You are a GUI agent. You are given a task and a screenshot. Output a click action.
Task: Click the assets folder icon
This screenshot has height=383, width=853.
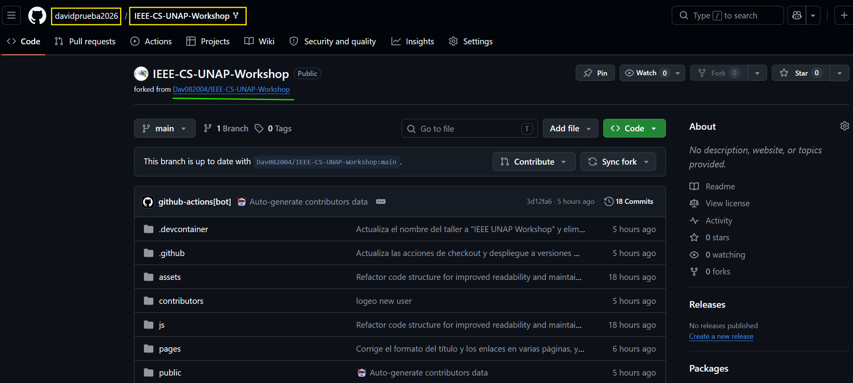pyautogui.click(x=149, y=277)
